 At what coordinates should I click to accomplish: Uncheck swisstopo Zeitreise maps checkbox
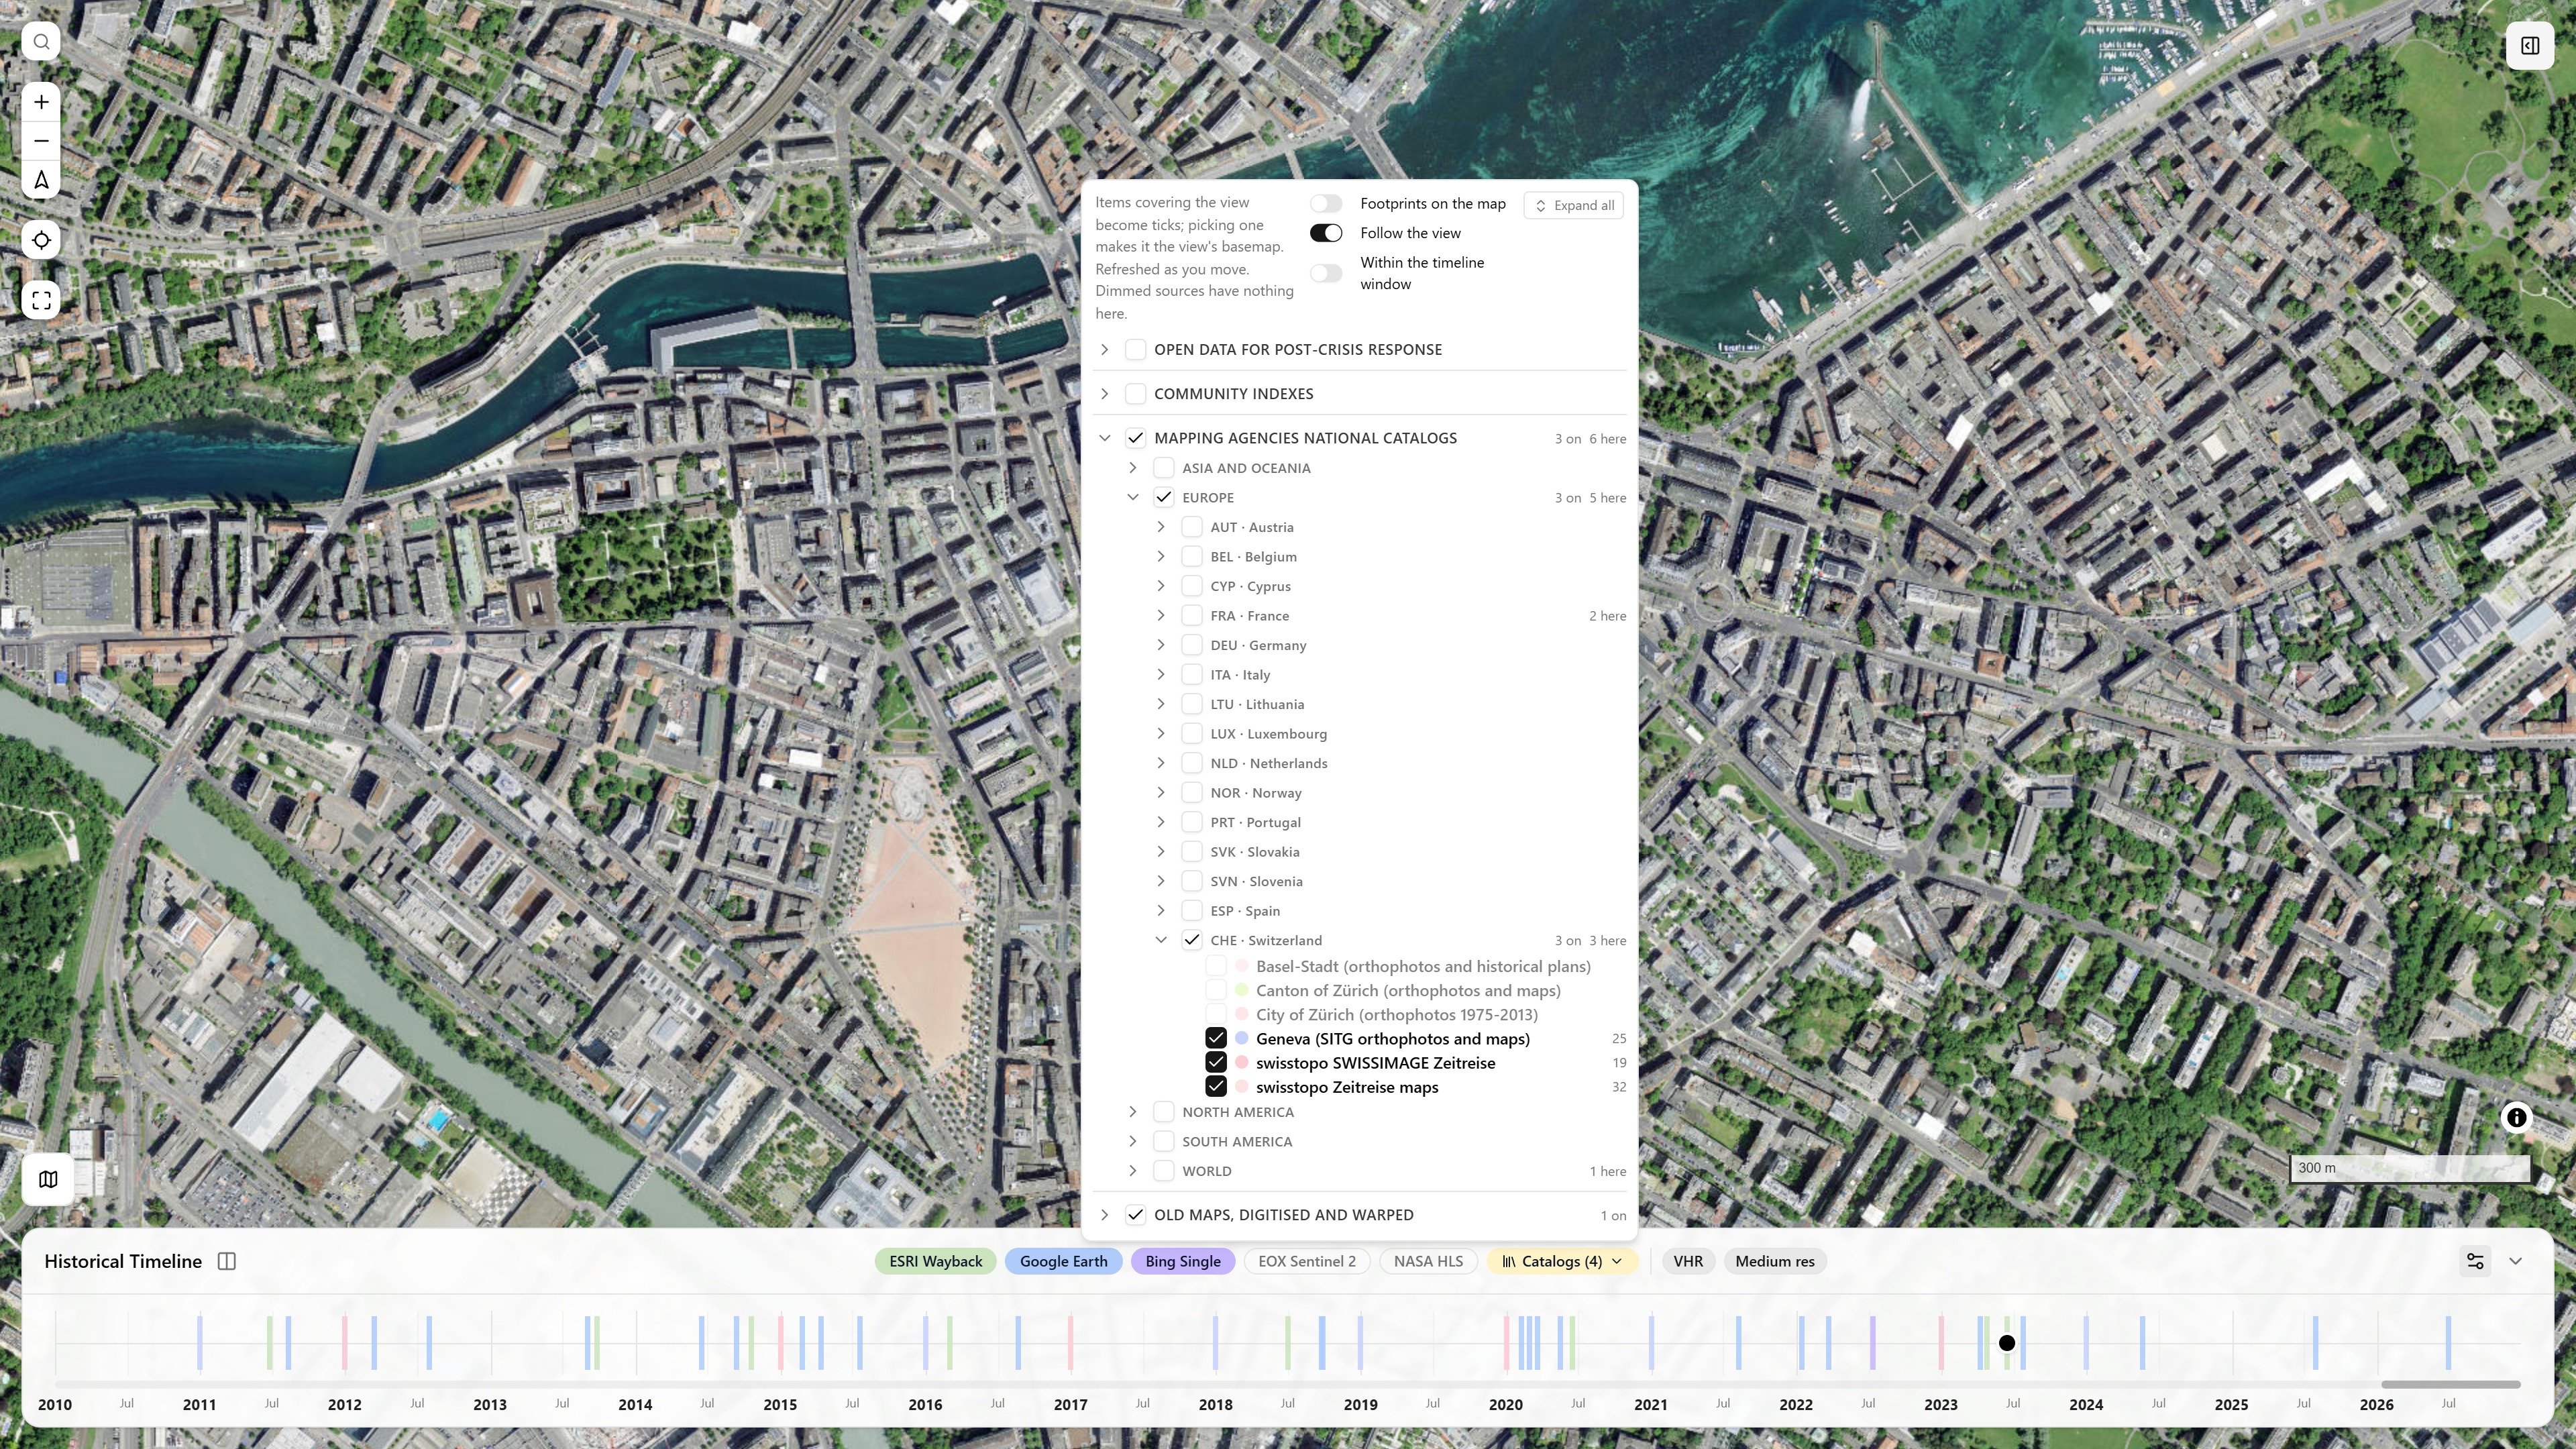click(1216, 1086)
